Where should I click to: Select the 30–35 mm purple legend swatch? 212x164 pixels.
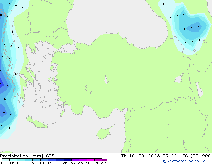(75, 160)
